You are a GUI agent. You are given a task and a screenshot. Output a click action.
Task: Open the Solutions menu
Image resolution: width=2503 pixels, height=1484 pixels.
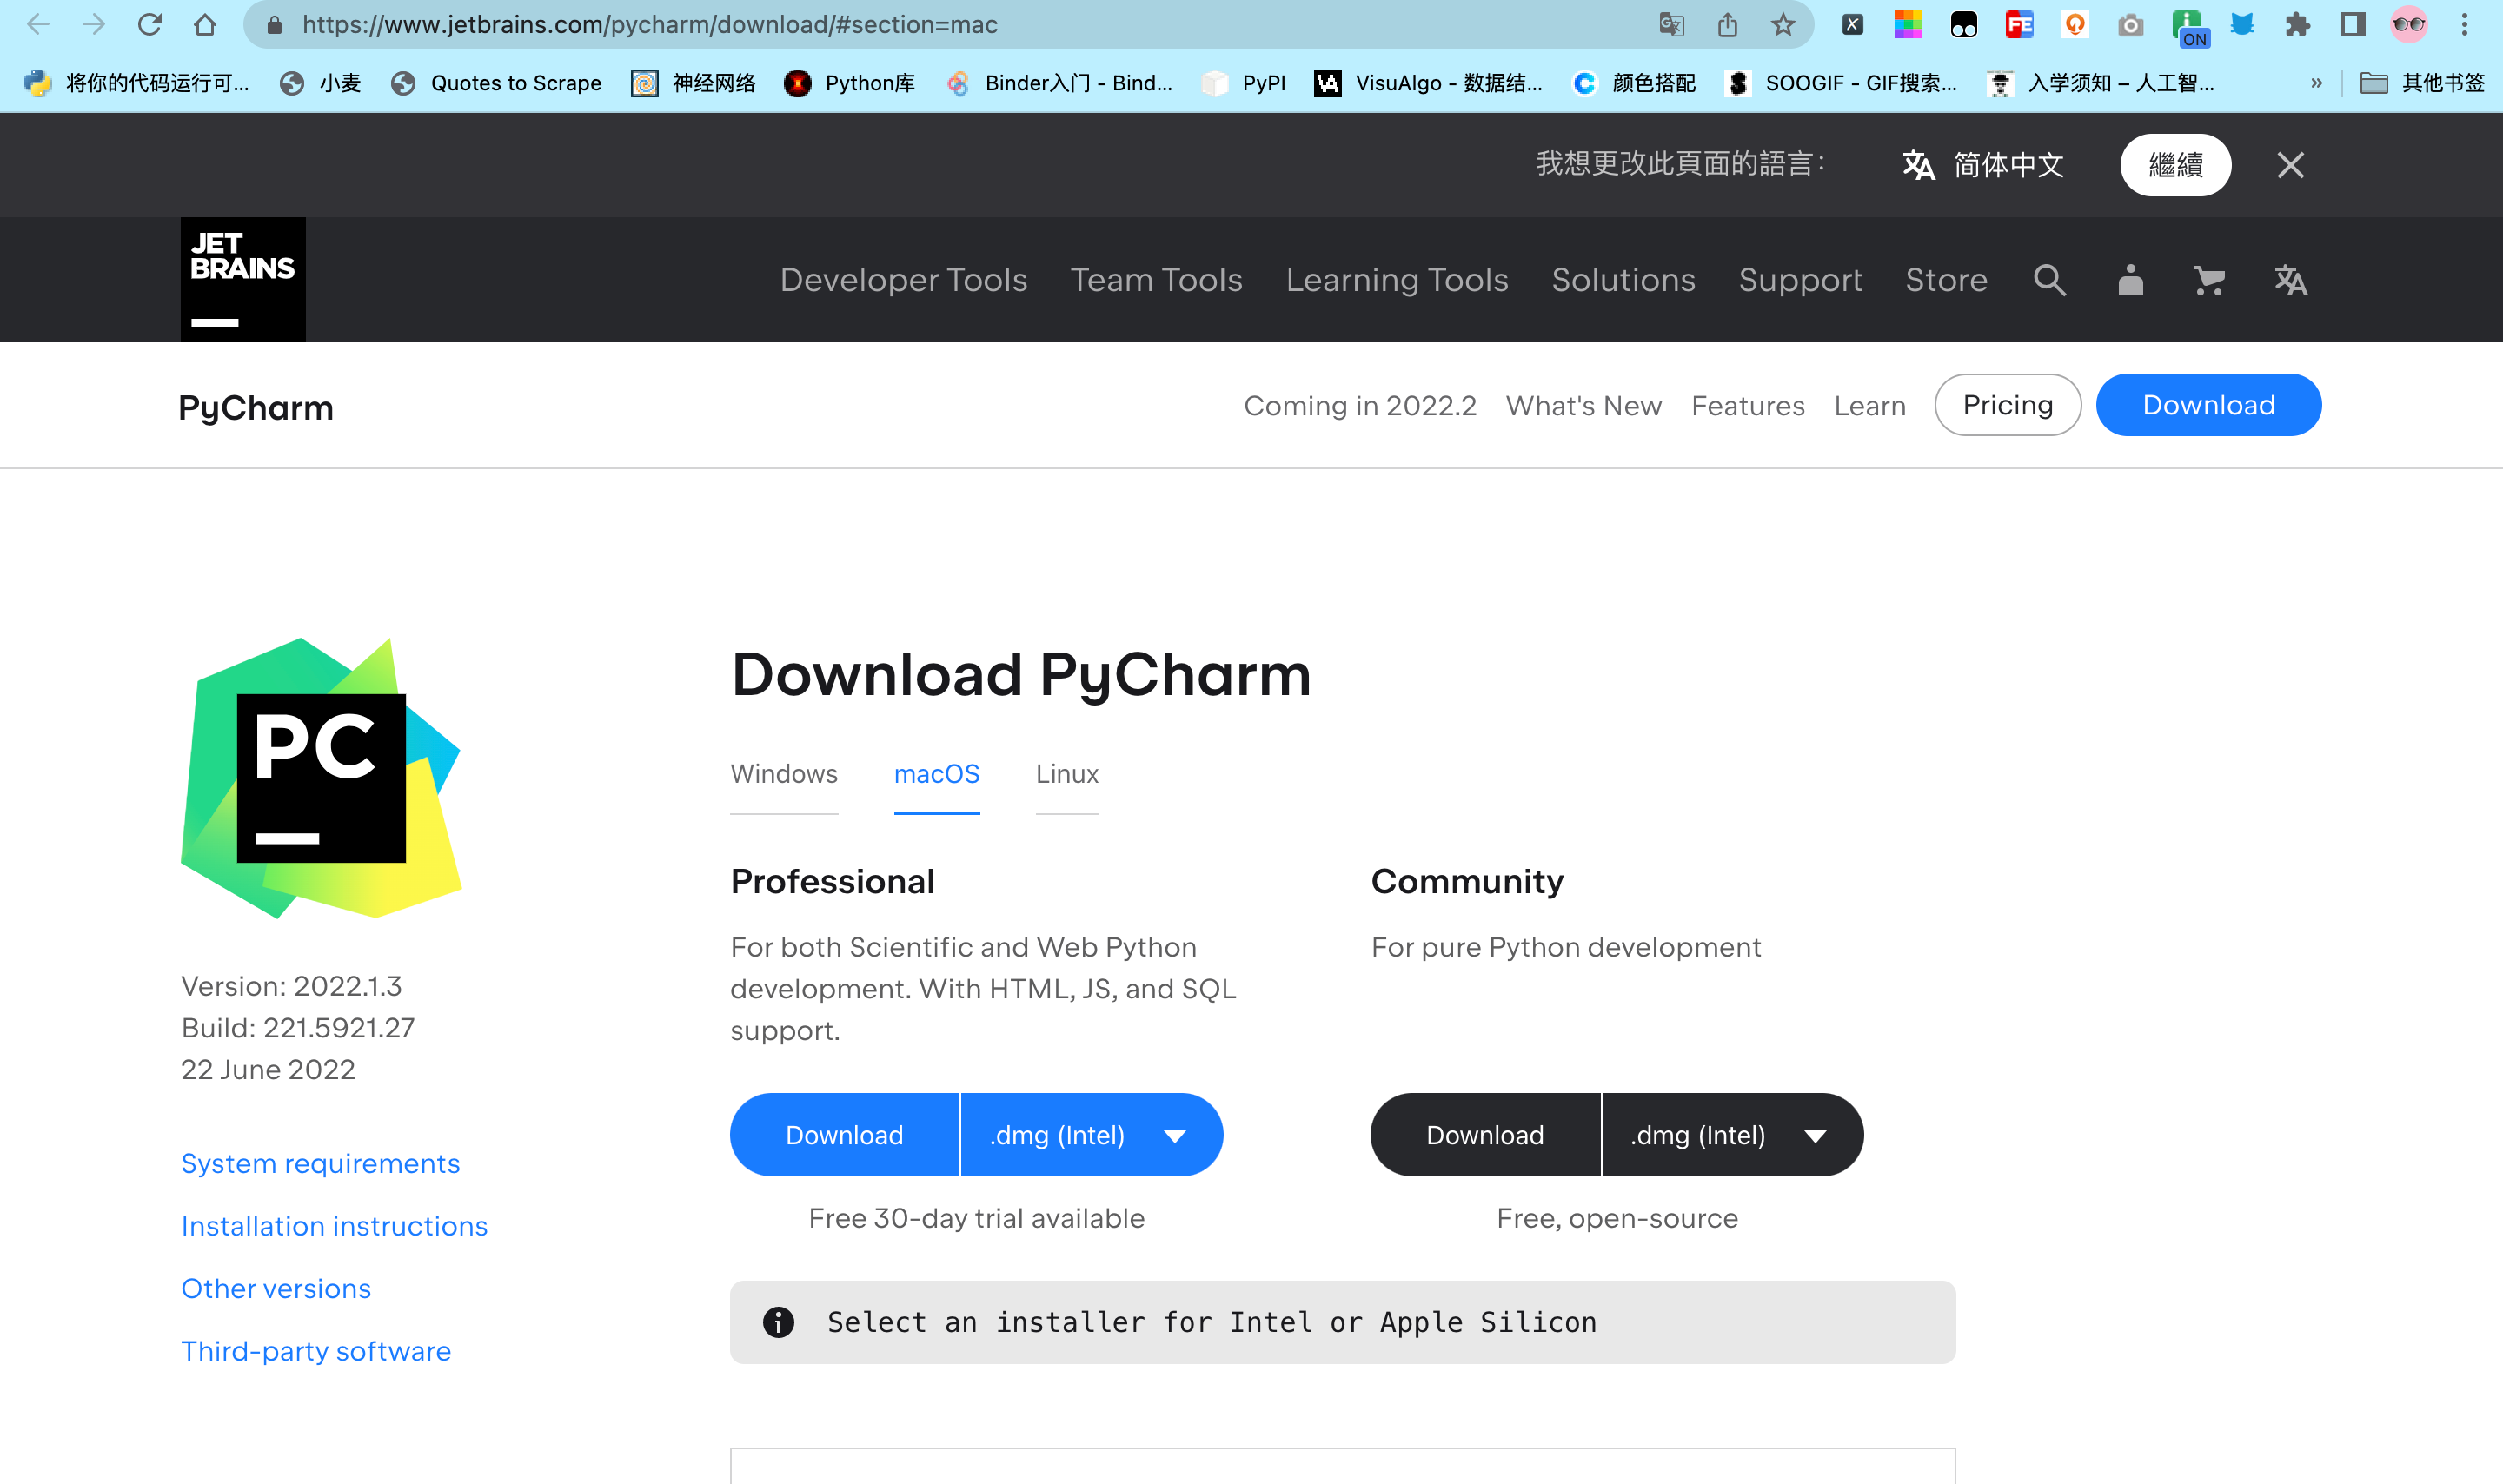[1623, 280]
